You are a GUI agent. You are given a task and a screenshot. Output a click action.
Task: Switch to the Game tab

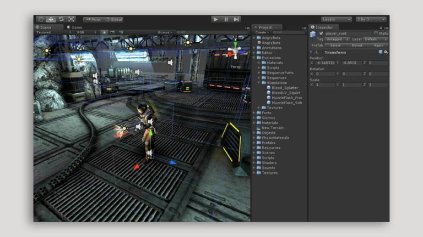click(74, 27)
